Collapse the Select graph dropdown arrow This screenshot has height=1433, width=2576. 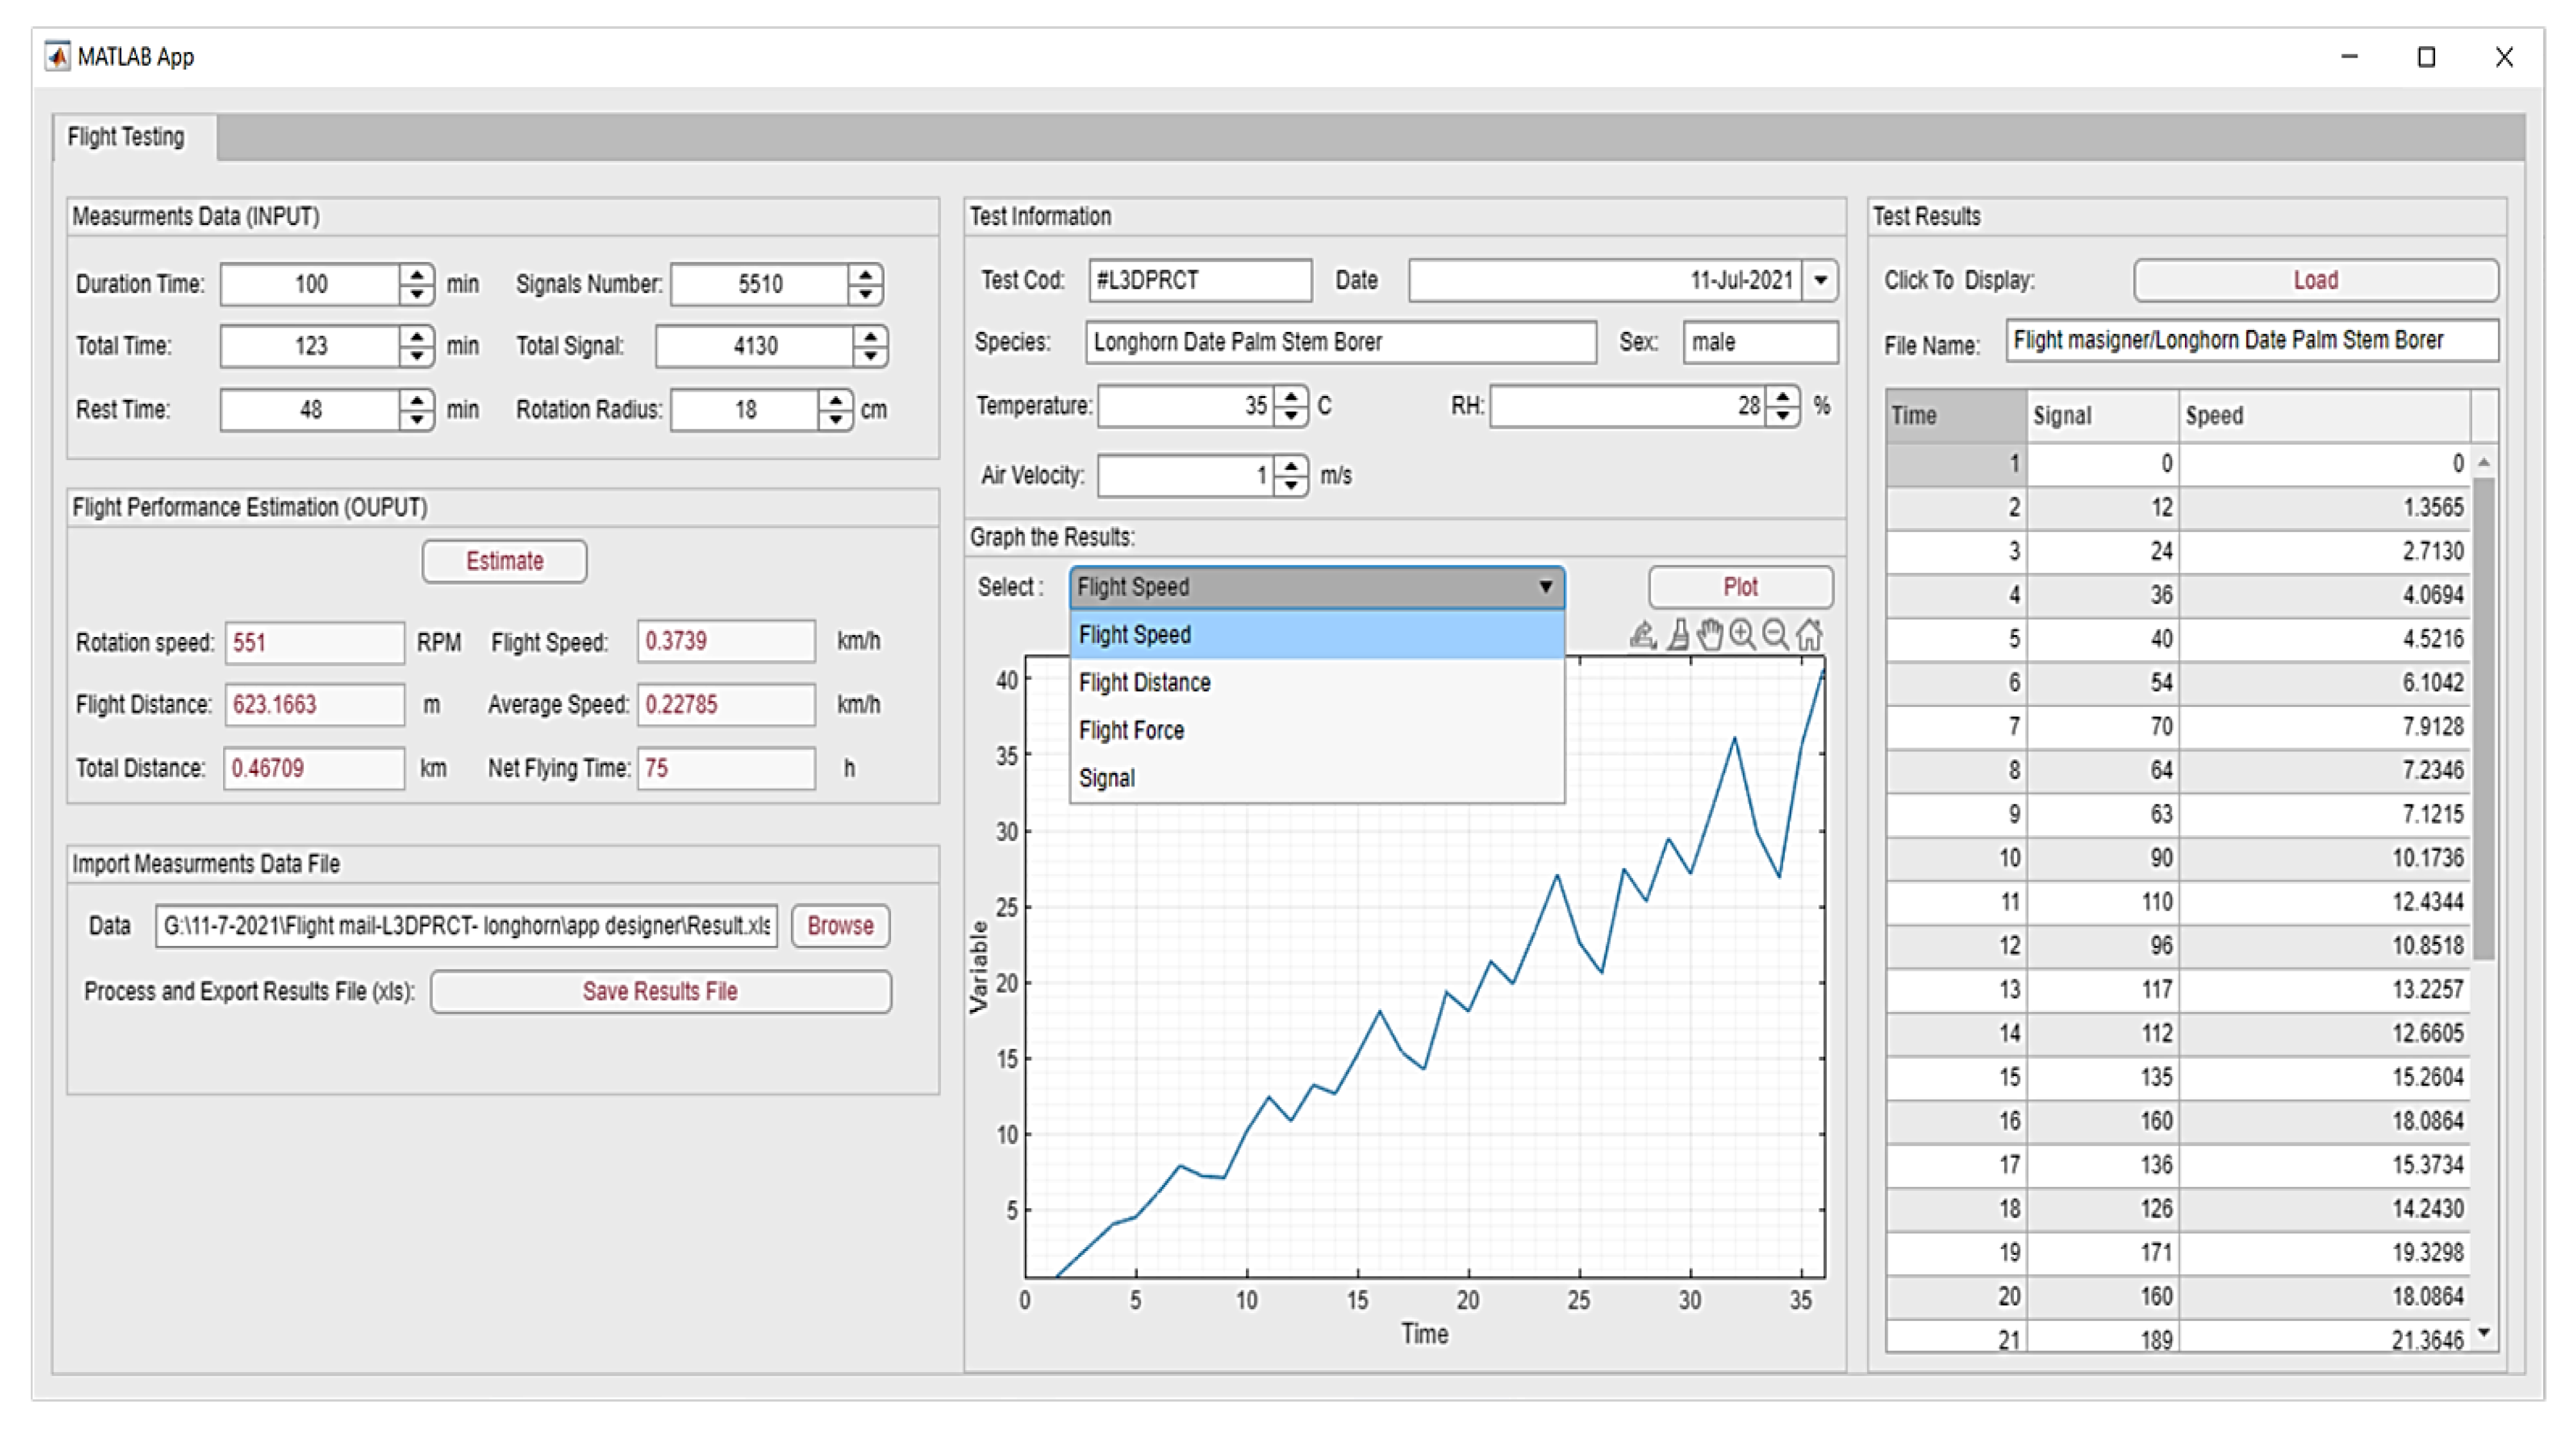click(1545, 587)
